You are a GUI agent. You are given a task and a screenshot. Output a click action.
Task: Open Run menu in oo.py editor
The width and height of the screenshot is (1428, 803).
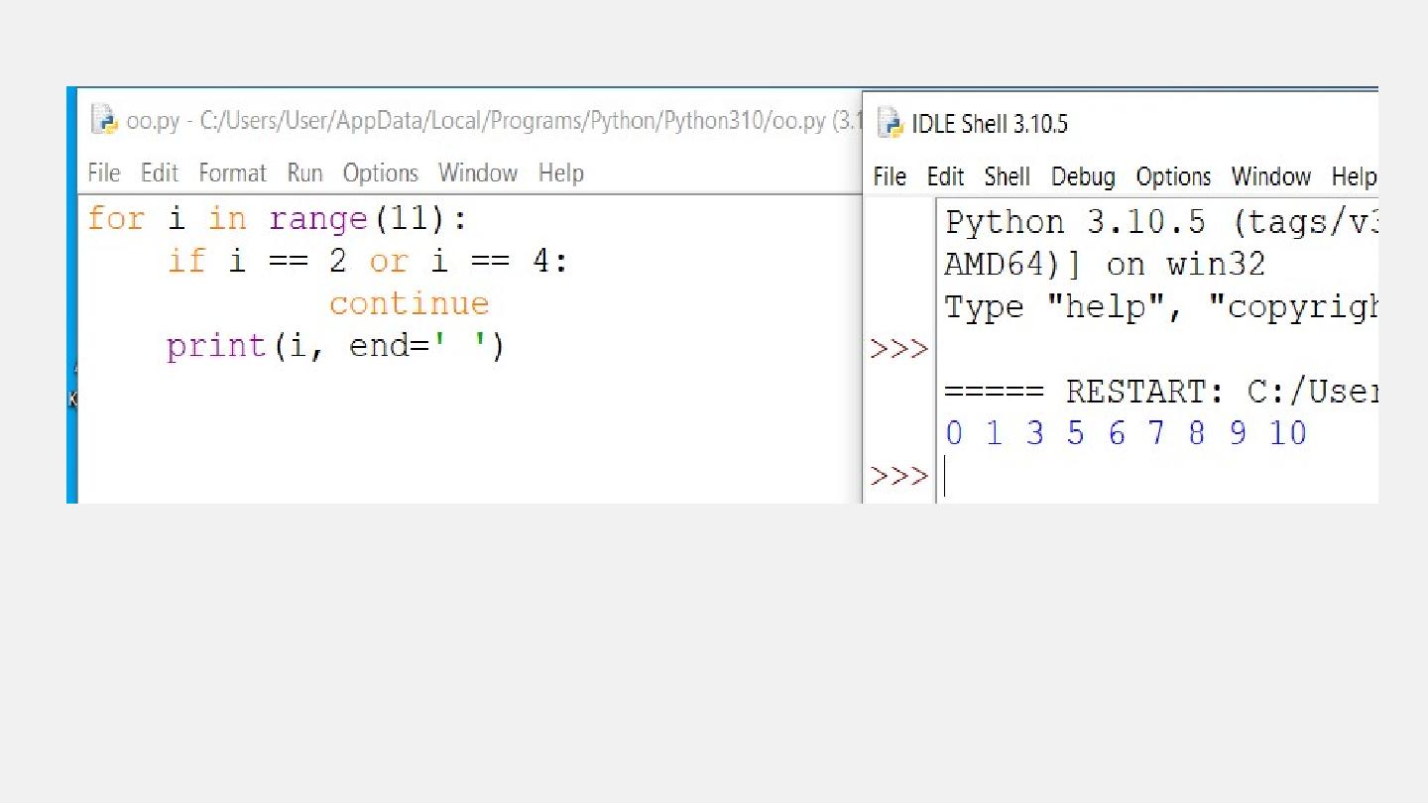[305, 172]
